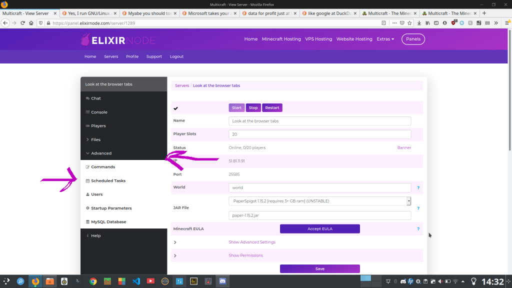The height and width of the screenshot is (288, 512).
Task: Toggle reader view in address bar
Action: (383, 23)
